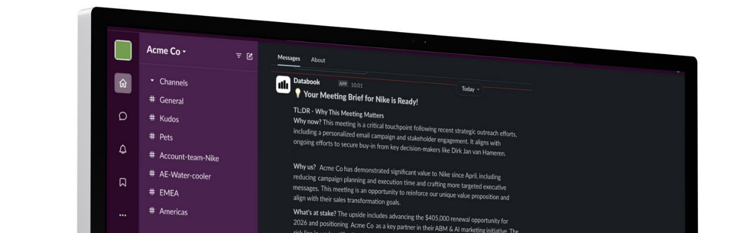Click the compose new message icon

(250, 57)
